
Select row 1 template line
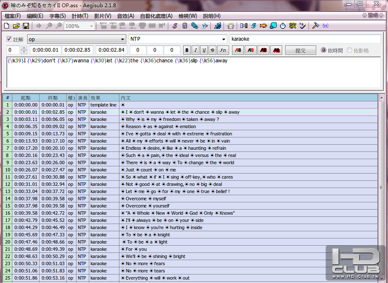point(190,105)
